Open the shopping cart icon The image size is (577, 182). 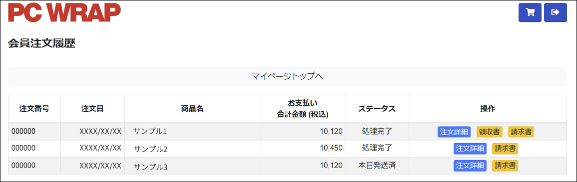coord(530,12)
